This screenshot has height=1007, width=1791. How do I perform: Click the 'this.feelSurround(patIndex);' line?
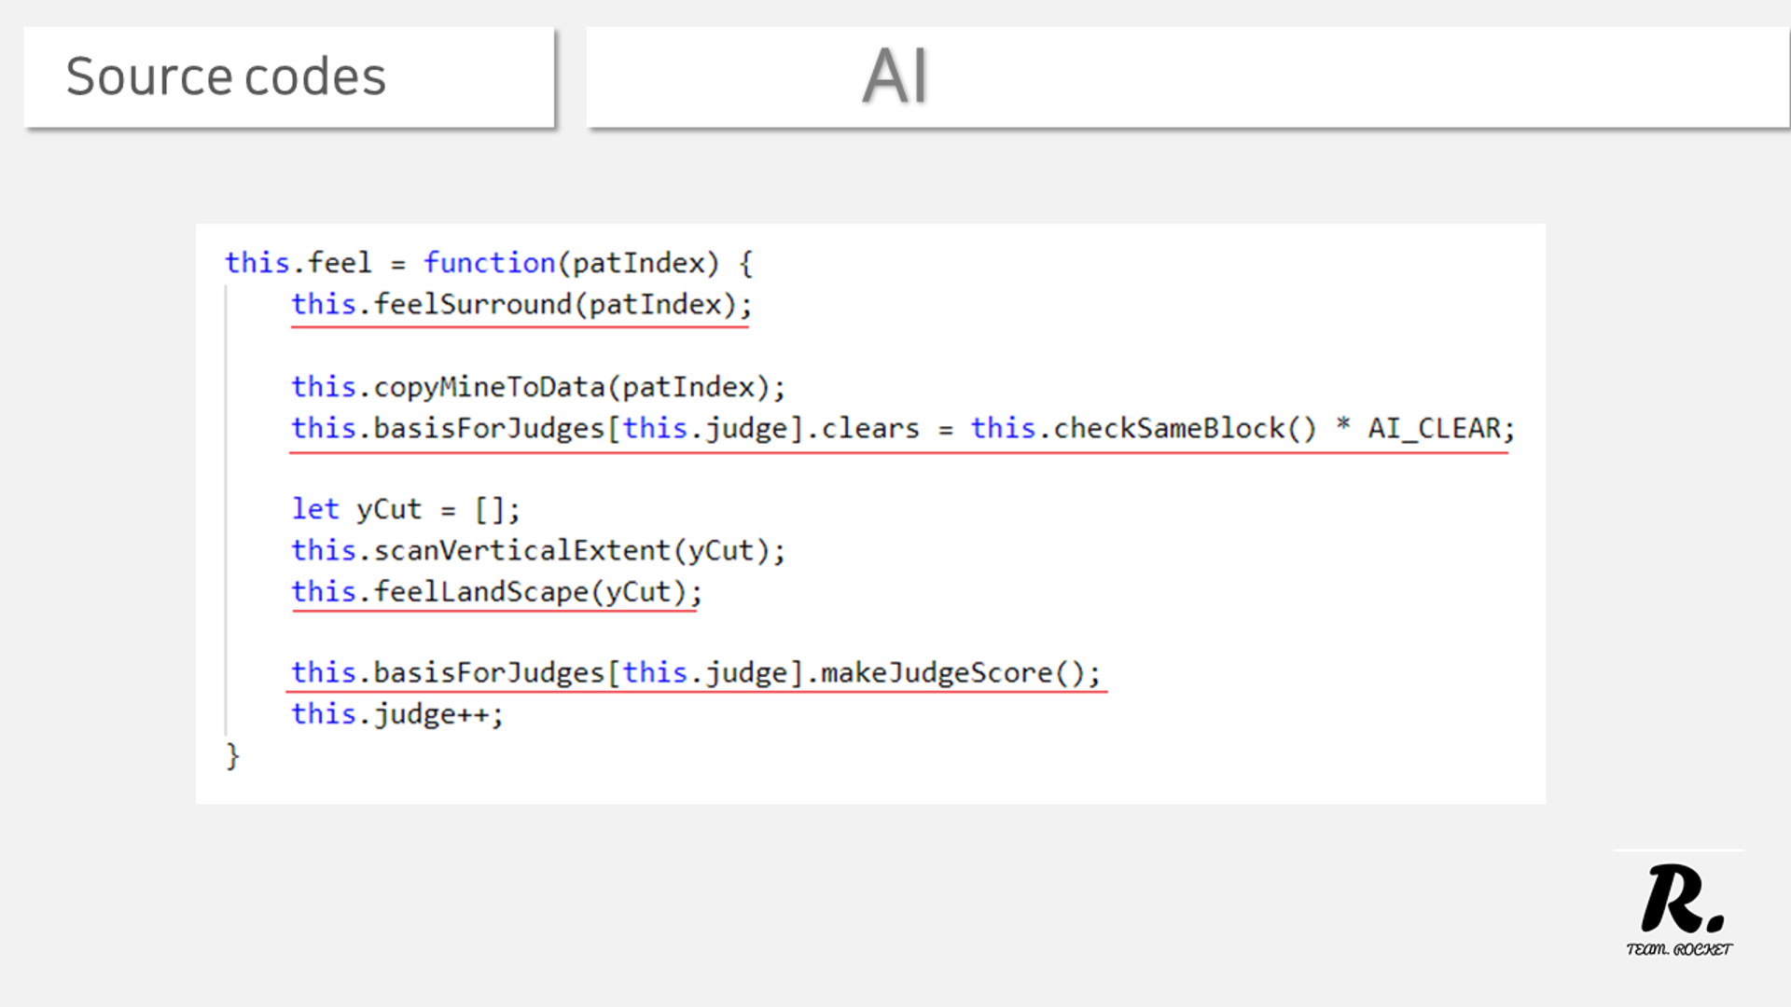(521, 305)
